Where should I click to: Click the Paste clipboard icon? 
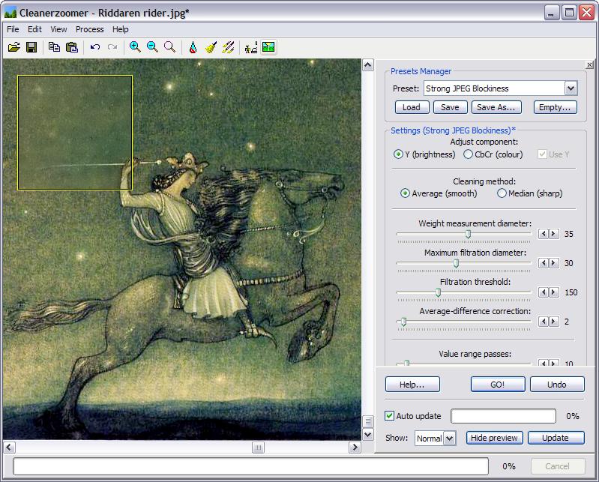click(x=72, y=47)
